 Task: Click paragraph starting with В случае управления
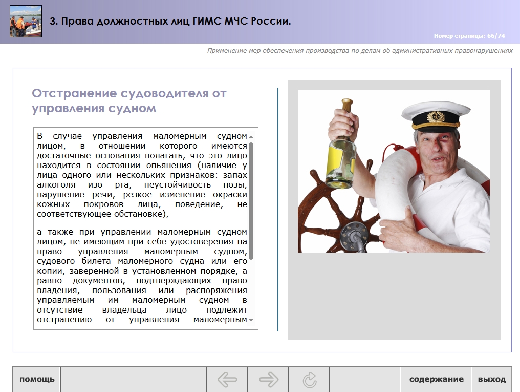coord(142,175)
